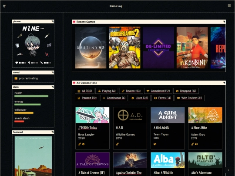Click the 0 A.D. banner image
This screenshot has width=235, height=176.
(130, 115)
